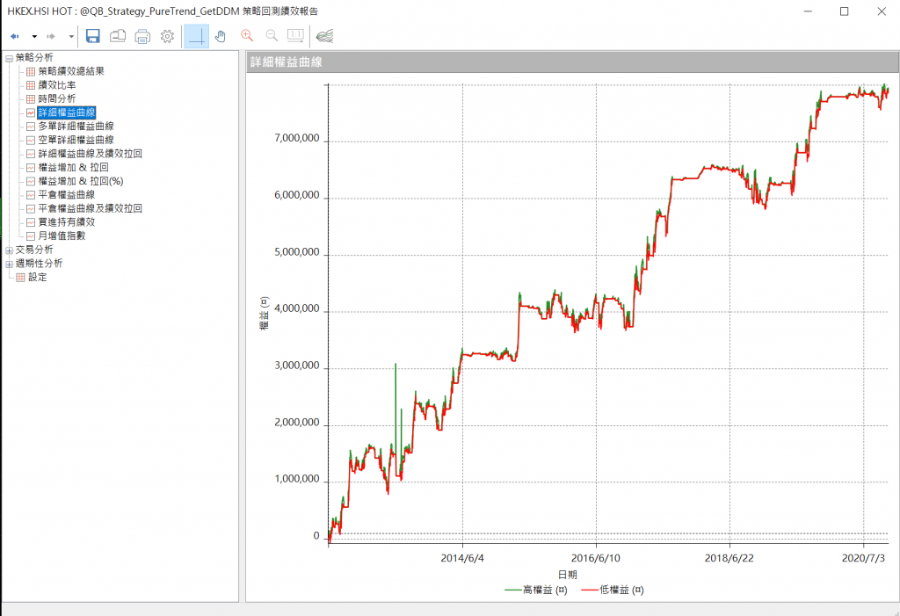Click the red zoom in magnifier

click(247, 36)
